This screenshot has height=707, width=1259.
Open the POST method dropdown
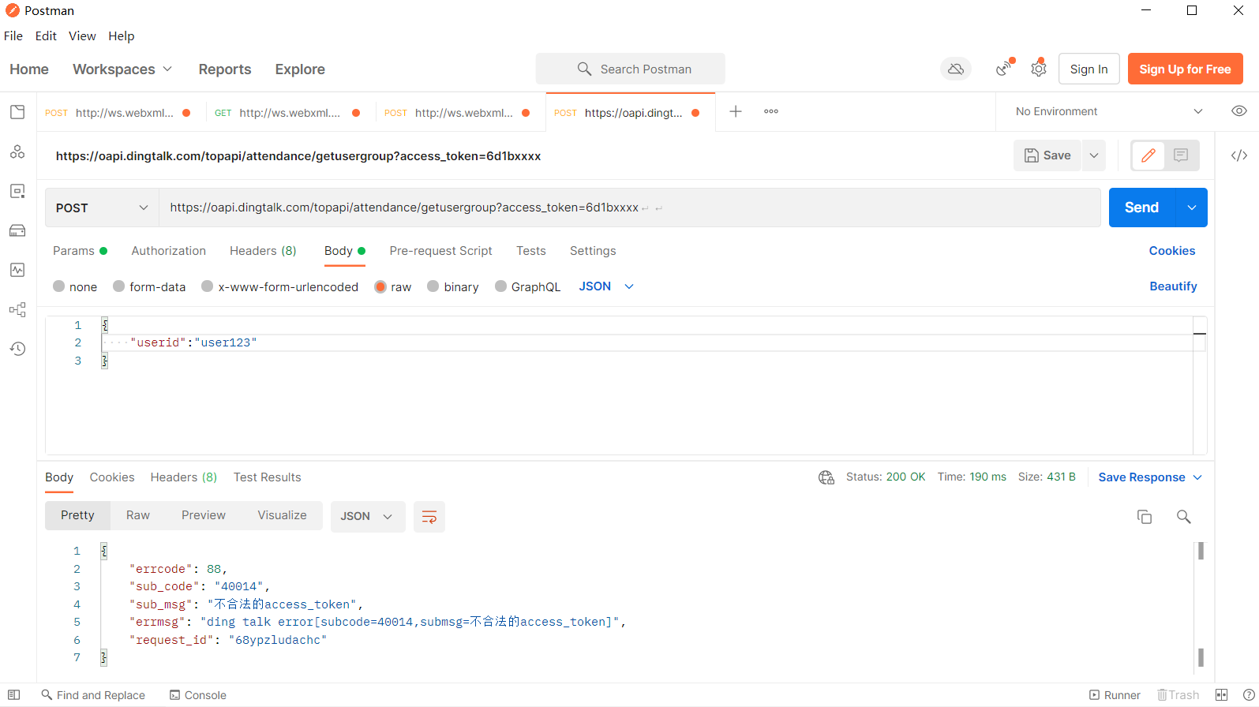[x=102, y=208]
